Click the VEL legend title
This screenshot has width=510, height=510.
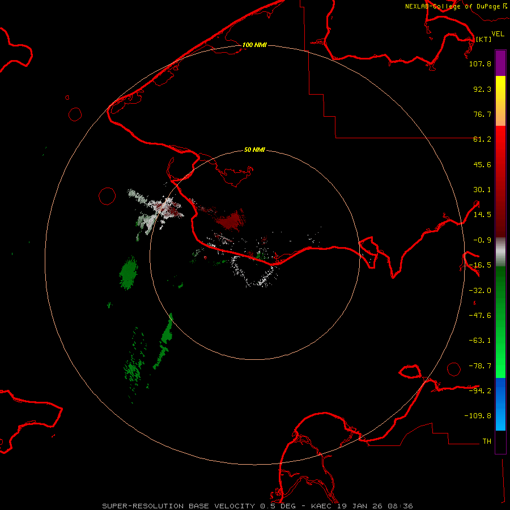[498, 33]
